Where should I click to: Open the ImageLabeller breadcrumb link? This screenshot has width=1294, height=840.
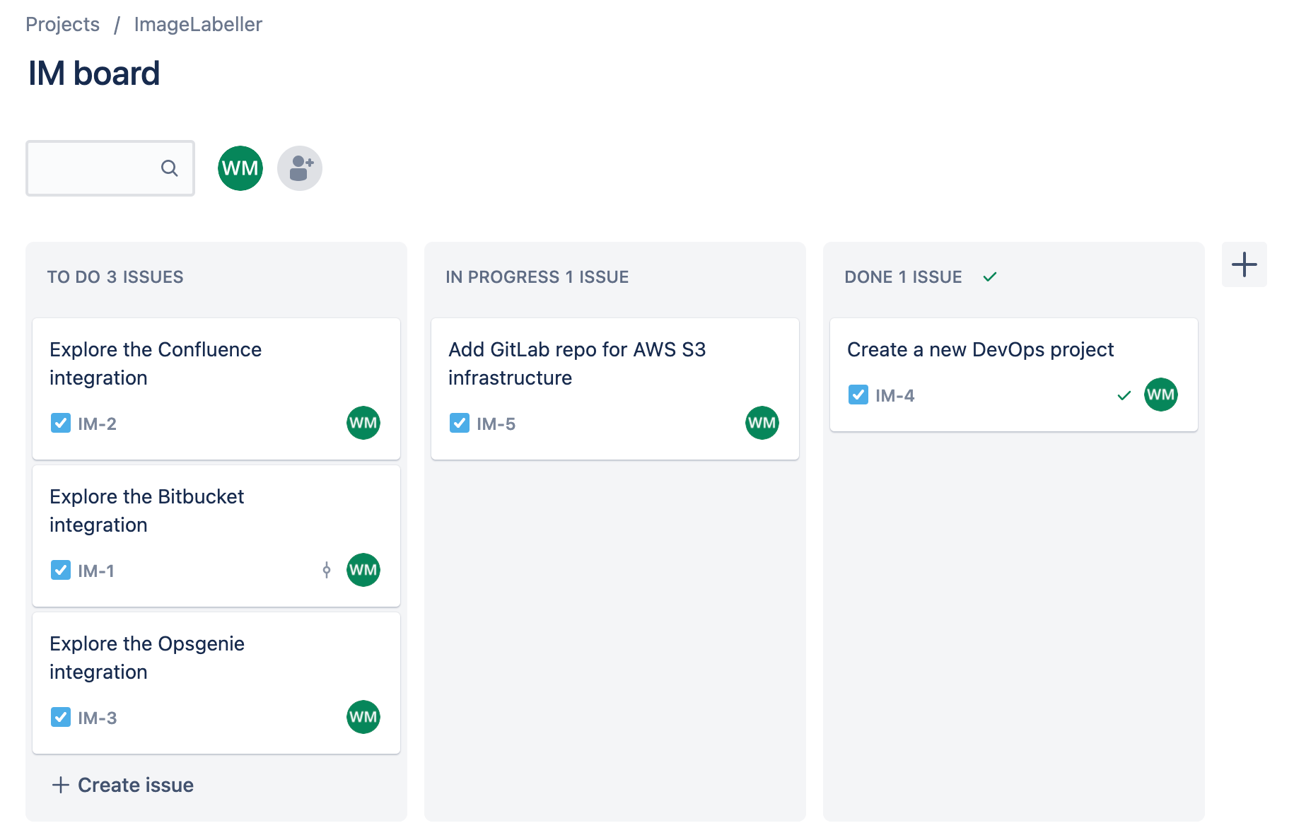(x=198, y=23)
